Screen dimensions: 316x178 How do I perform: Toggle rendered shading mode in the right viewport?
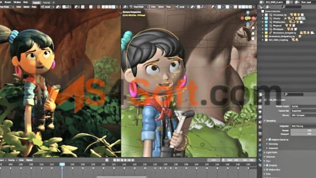[x=250, y=7]
